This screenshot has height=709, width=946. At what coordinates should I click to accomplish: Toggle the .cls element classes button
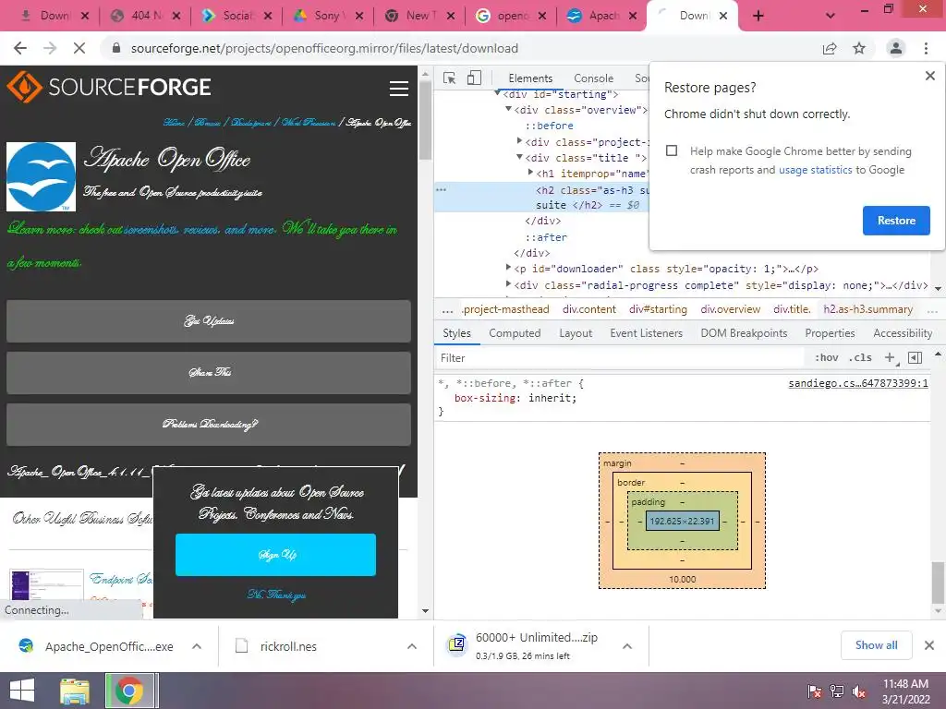pyautogui.click(x=860, y=357)
